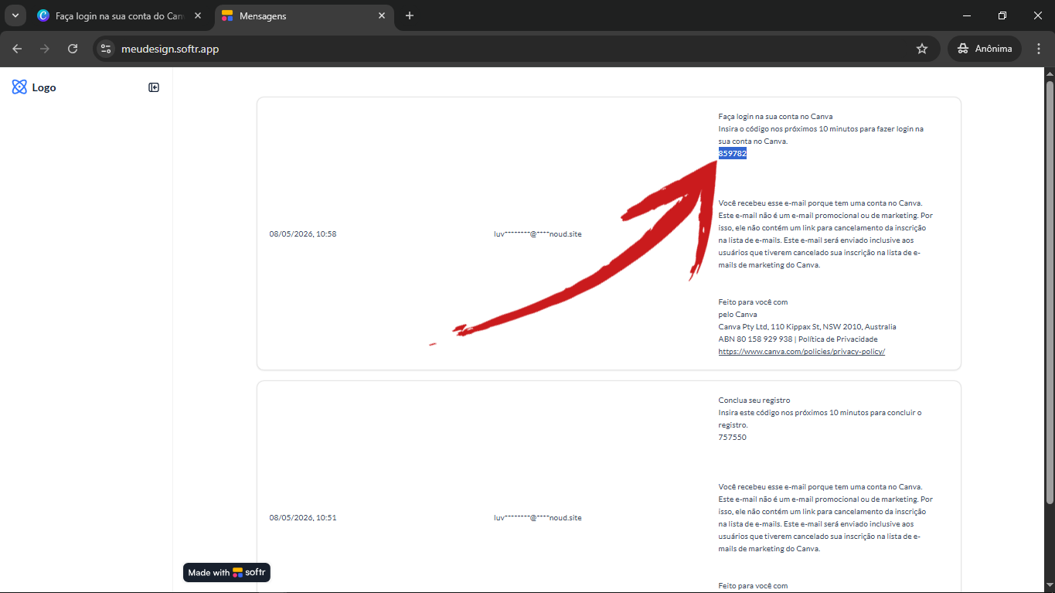The image size is (1055, 593).
Task: Click the timestamp 08/05/2026, 10:51
Action: pos(303,518)
